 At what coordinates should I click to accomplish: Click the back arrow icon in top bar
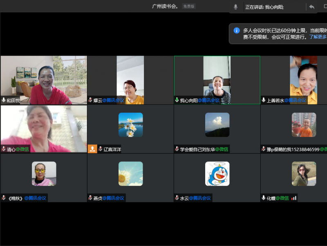311,7
